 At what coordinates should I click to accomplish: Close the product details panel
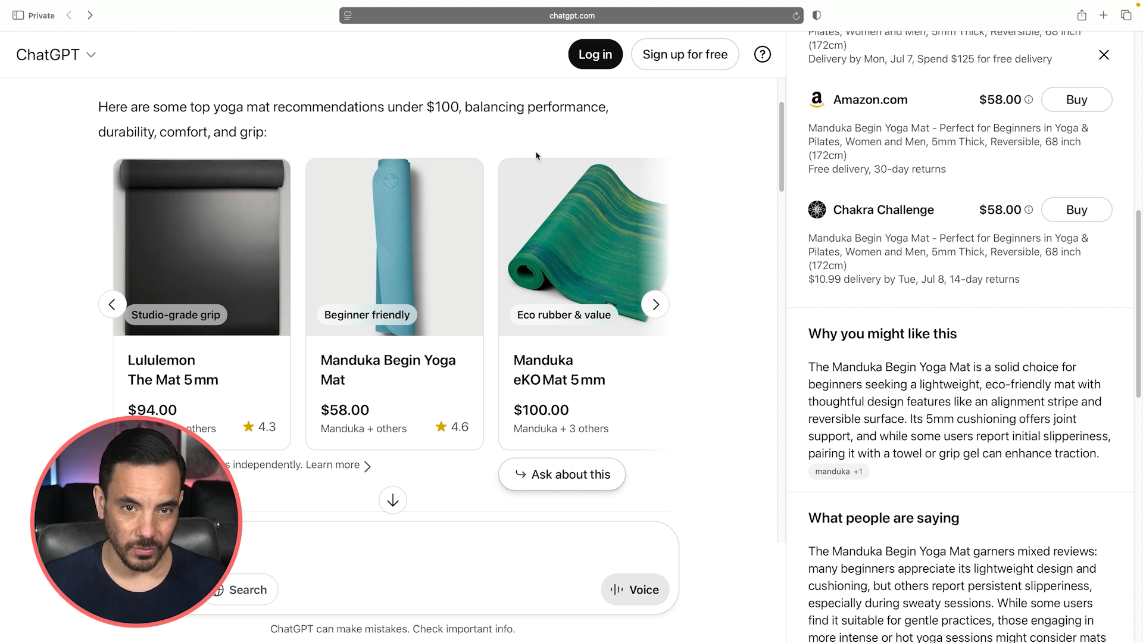(1104, 55)
